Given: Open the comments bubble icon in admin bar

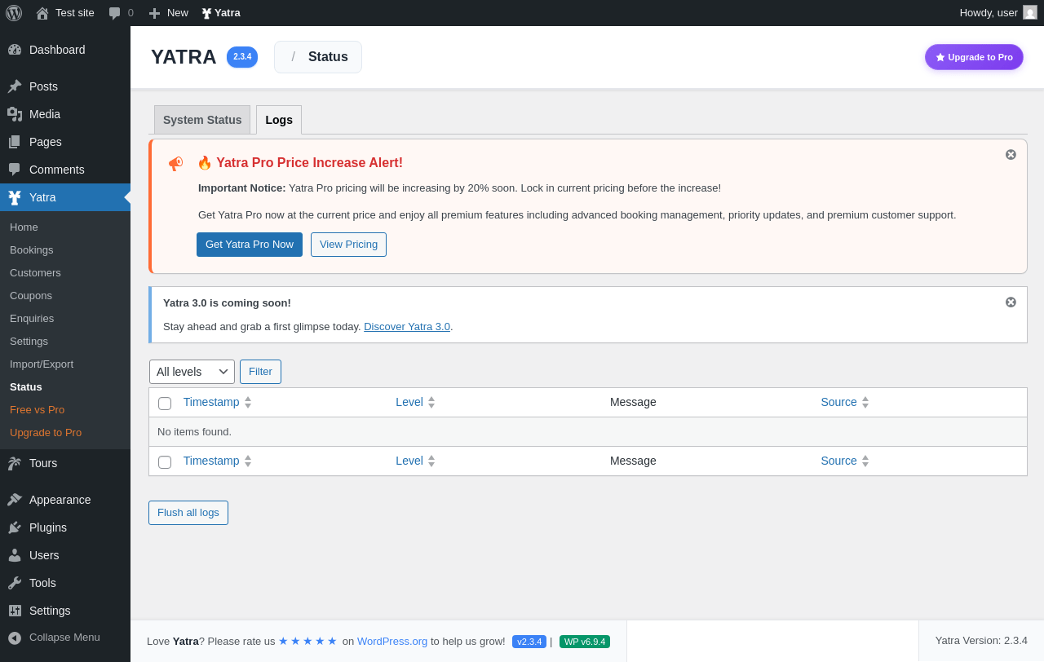Looking at the screenshot, I should point(115,13).
